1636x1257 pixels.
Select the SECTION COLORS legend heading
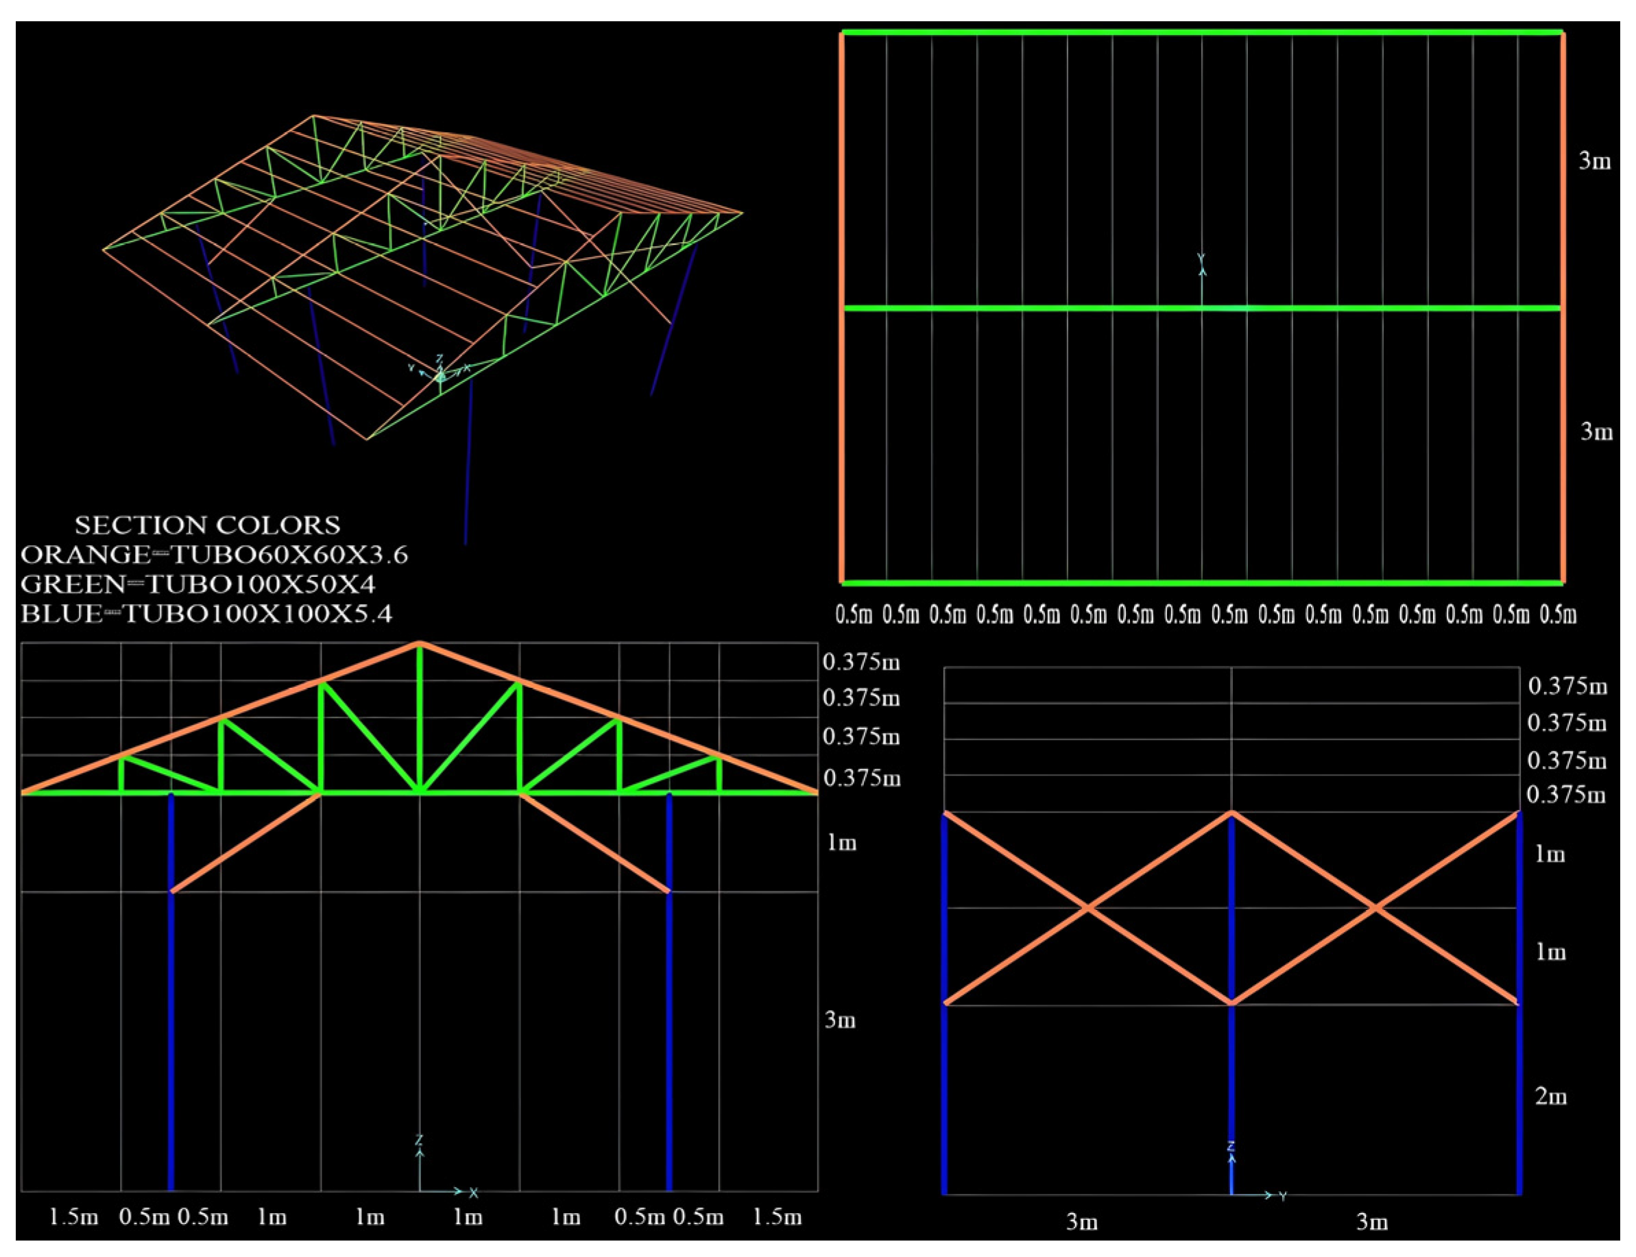(207, 525)
